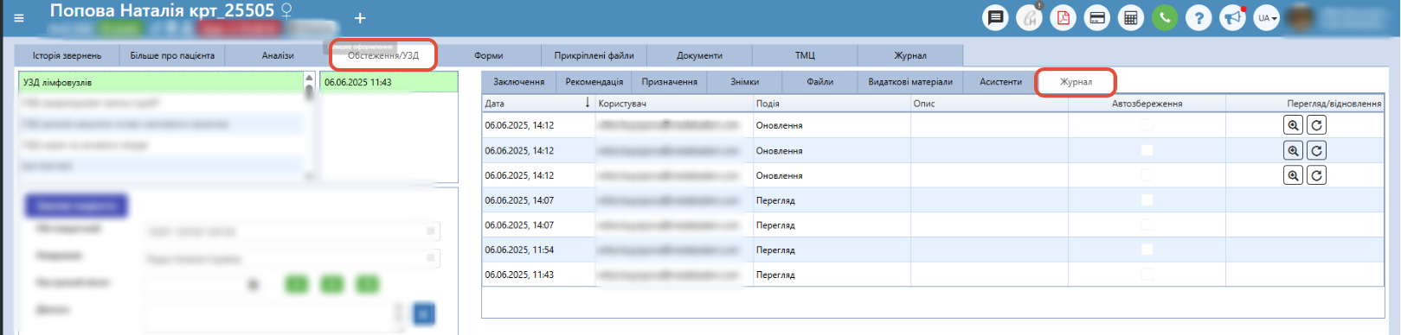Image resolution: width=1401 pixels, height=335 pixels.
Task: Open announcements megaphone icon
Action: pos(1232,17)
